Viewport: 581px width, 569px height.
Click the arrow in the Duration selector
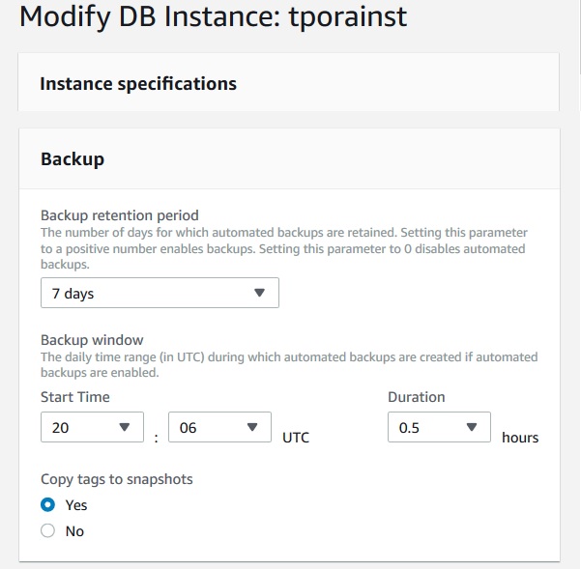point(472,427)
